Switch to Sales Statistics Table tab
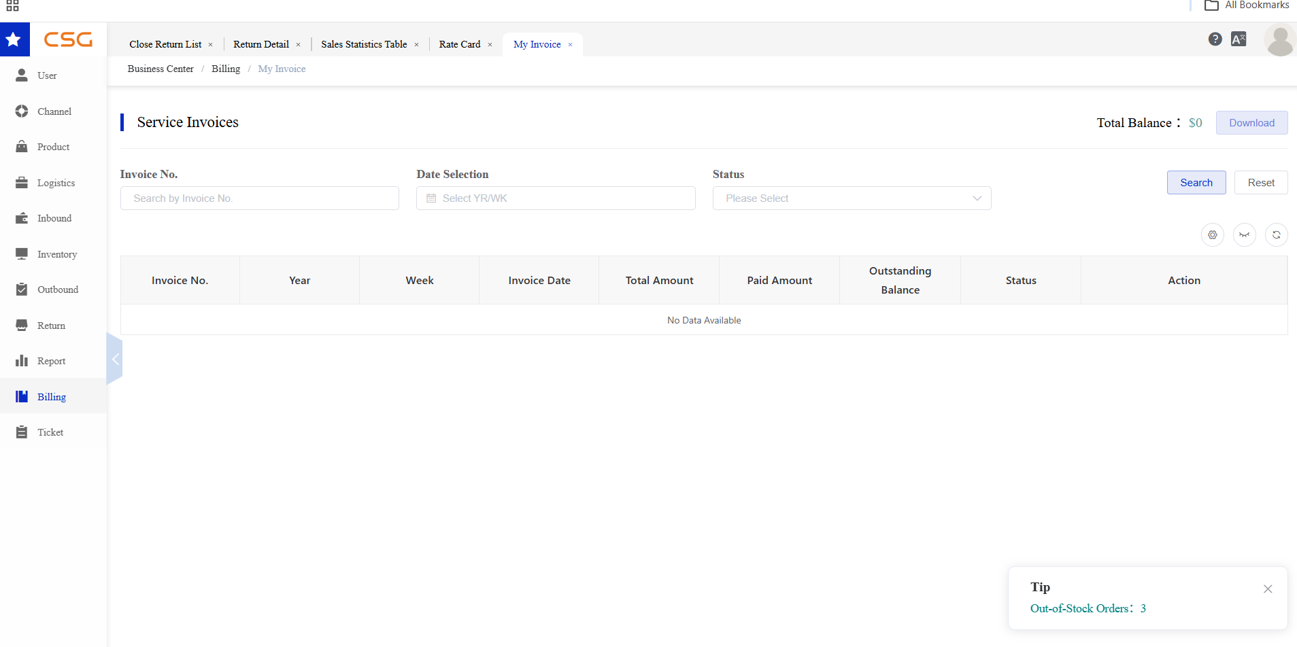The image size is (1297, 647). point(364,44)
